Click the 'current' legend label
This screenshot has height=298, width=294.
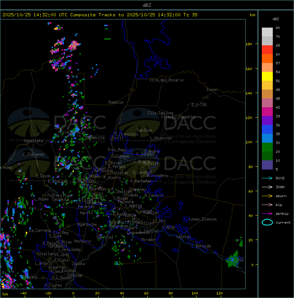[283, 222]
